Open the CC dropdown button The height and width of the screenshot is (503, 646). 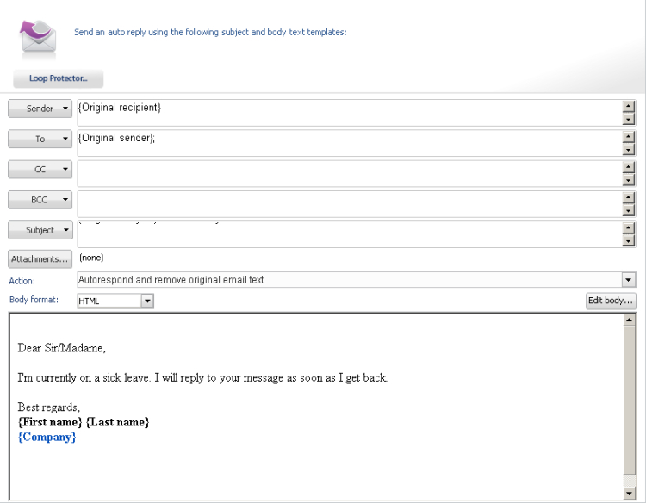(40, 170)
